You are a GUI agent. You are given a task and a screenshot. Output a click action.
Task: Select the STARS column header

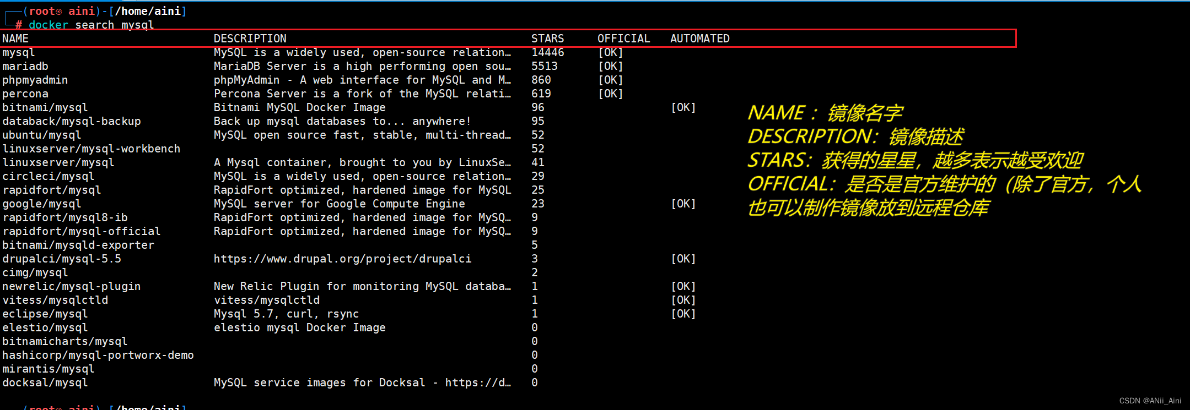[547, 39]
